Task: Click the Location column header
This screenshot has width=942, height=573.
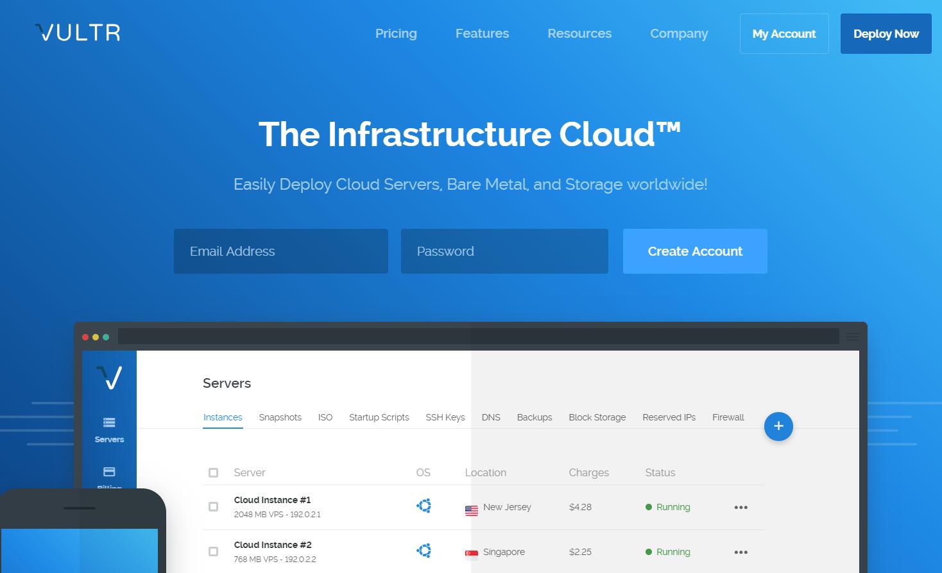Action: coord(486,472)
